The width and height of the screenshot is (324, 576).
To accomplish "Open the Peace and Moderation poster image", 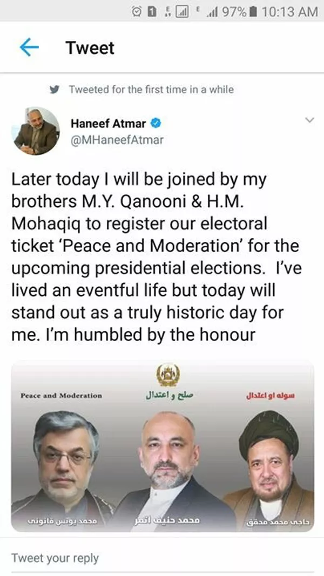I will coord(162,446).
